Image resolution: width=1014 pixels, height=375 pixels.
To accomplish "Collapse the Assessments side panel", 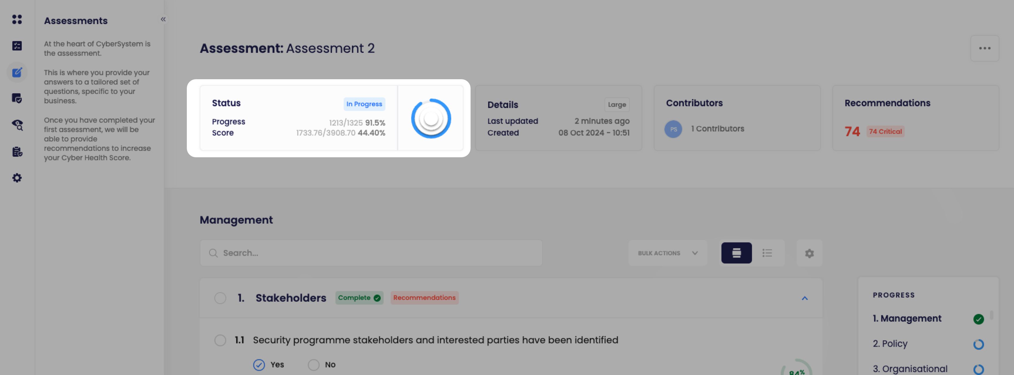I will pyautogui.click(x=163, y=19).
